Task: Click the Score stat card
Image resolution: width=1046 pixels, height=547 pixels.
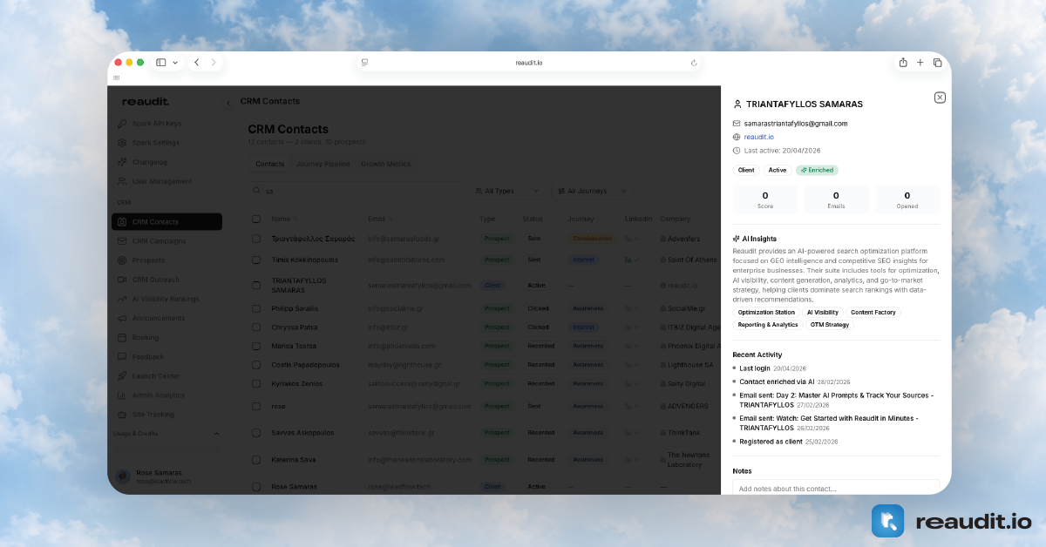Action: click(x=765, y=199)
